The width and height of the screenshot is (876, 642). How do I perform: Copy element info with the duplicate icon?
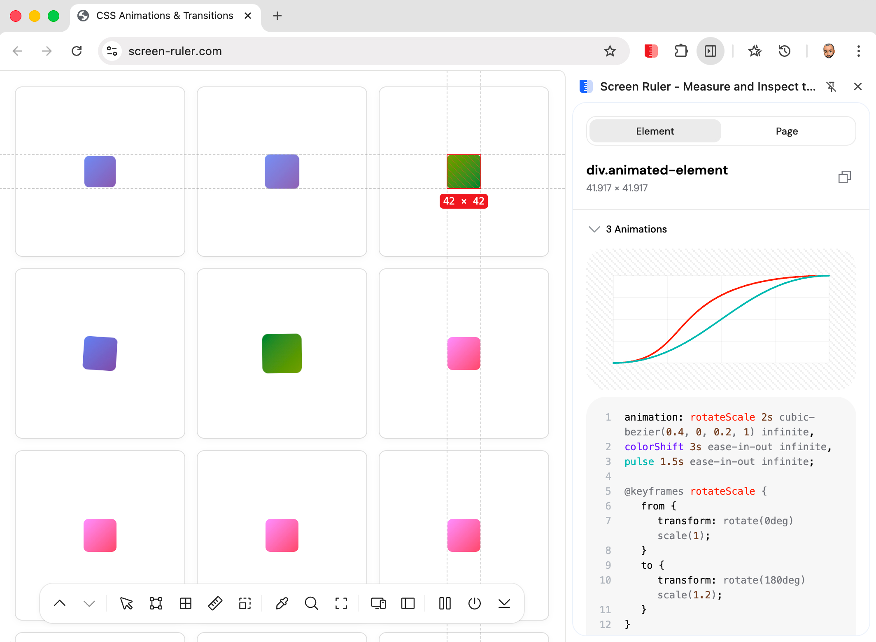point(845,177)
